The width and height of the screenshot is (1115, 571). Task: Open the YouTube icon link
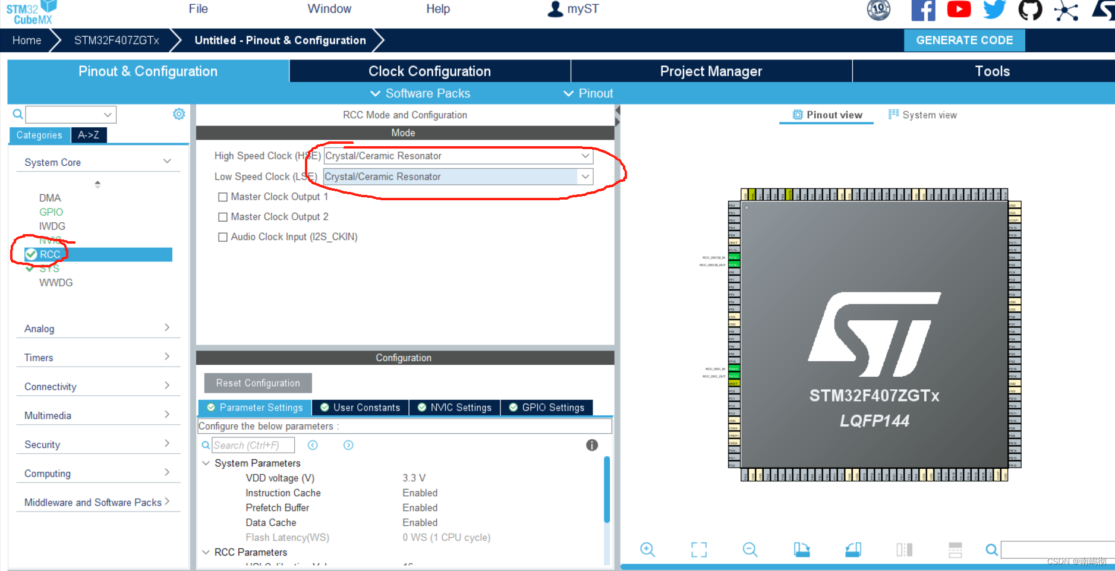click(959, 10)
